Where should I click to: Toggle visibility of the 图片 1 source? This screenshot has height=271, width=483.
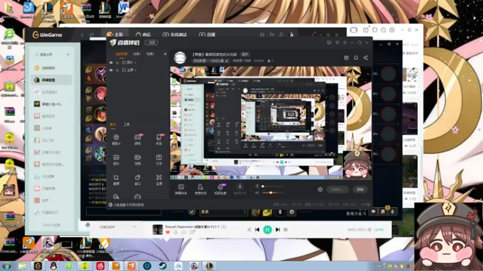(111, 63)
